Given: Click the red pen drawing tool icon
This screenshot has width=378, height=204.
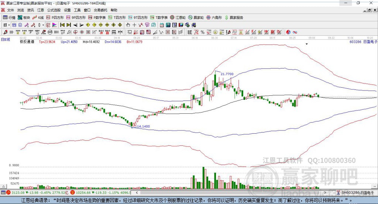Looking at the screenshot, I should 5,32.
